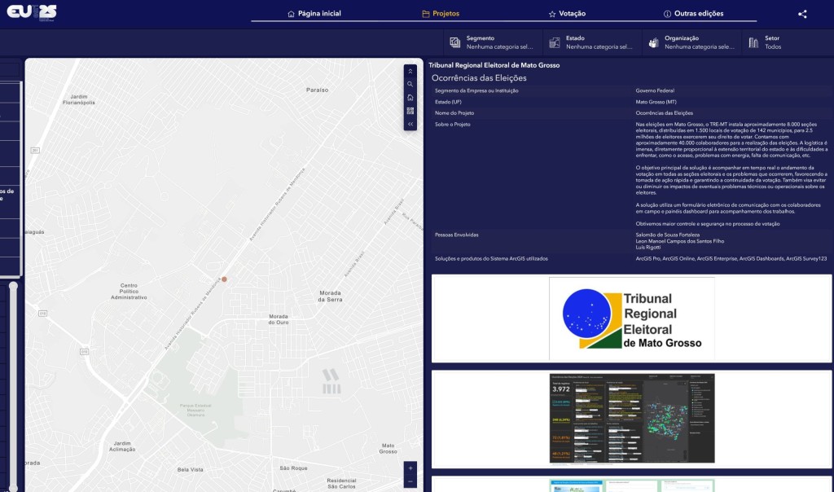The image size is (834, 492).
Task: Collapse map tools with double left chevron
Action: [410, 124]
